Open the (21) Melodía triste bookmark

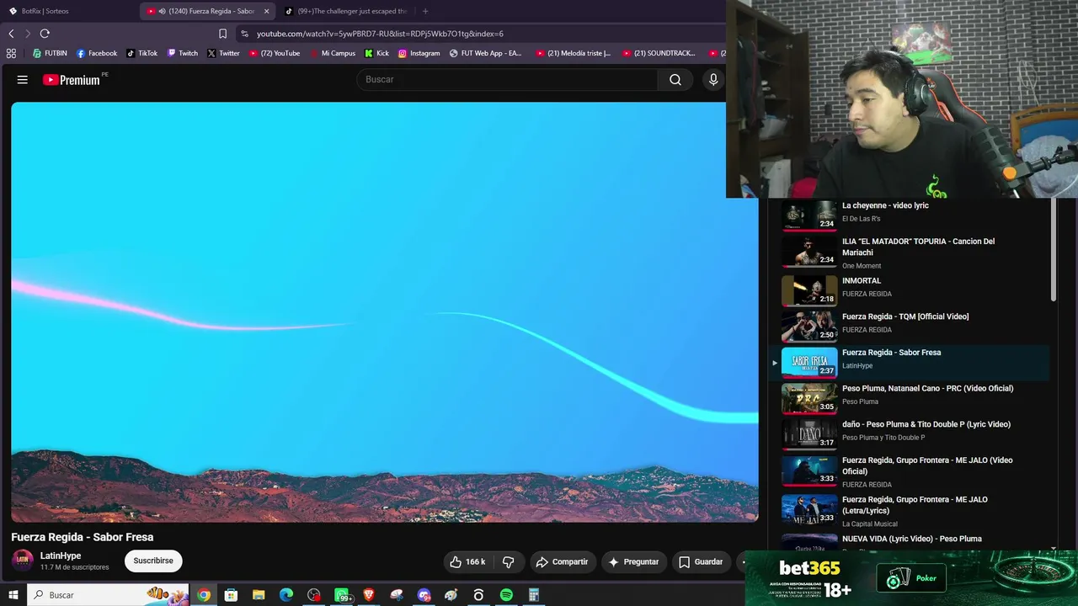573,53
